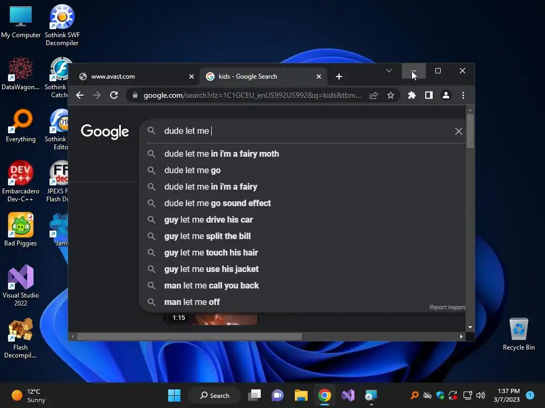Image resolution: width=545 pixels, height=408 pixels.
Task: Click Chrome icon in the taskbar
Action: pos(325,395)
